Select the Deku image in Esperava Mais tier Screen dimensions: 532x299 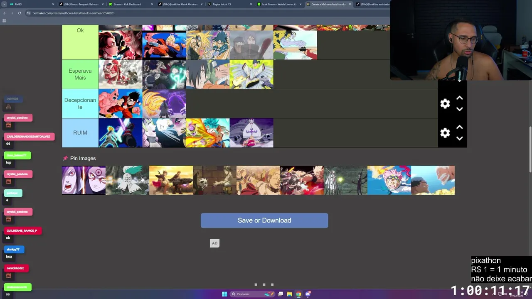click(164, 74)
